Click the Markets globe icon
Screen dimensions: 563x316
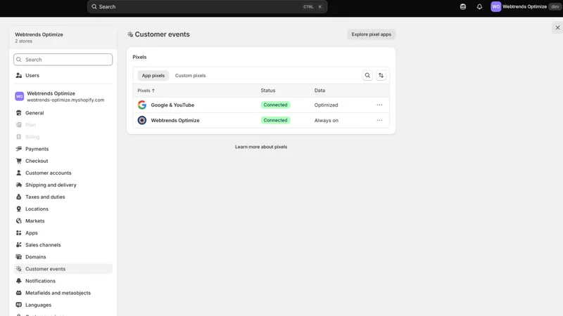coord(19,220)
